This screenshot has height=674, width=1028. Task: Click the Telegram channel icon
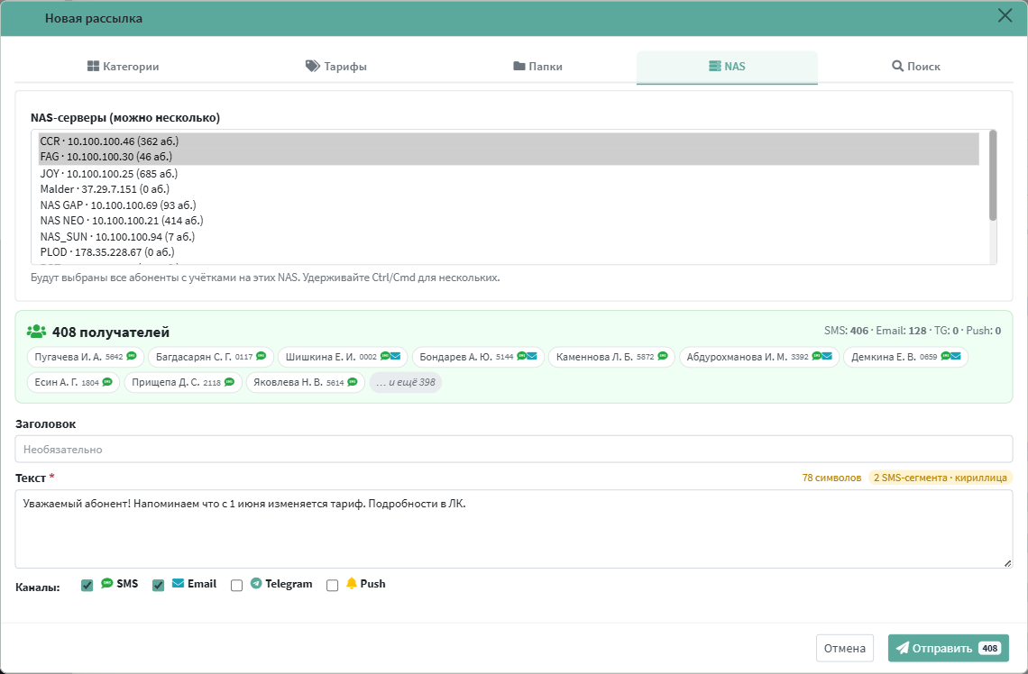256,583
